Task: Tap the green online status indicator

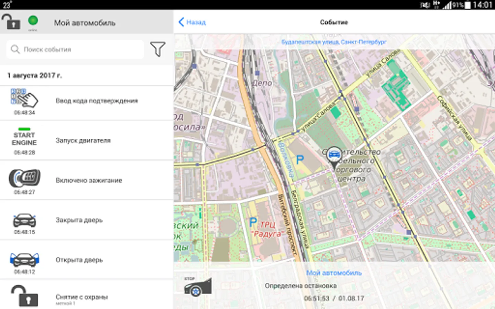Action: pyautogui.click(x=33, y=21)
